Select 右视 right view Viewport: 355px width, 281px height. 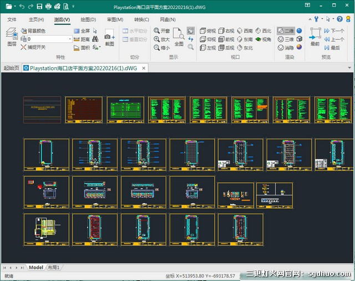[x=226, y=31]
